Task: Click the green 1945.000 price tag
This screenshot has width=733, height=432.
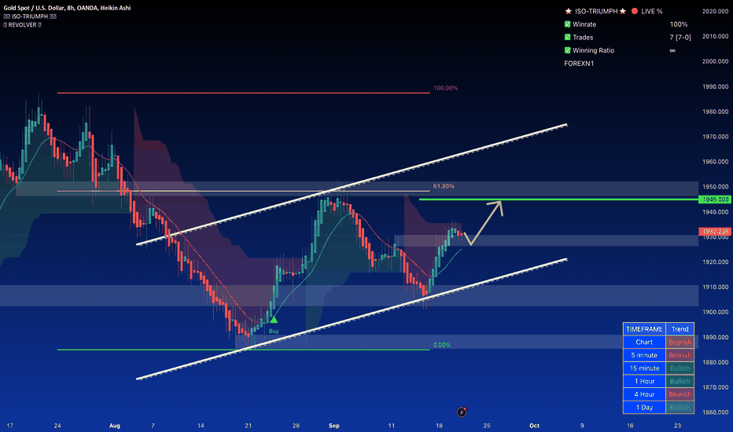Action: [x=715, y=200]
